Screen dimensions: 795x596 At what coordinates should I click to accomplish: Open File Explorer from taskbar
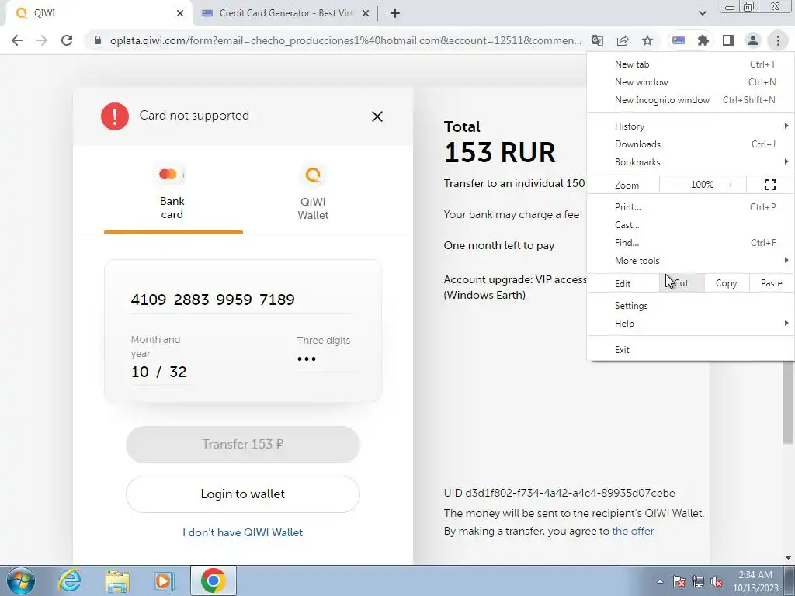click(x=117, y=580)
